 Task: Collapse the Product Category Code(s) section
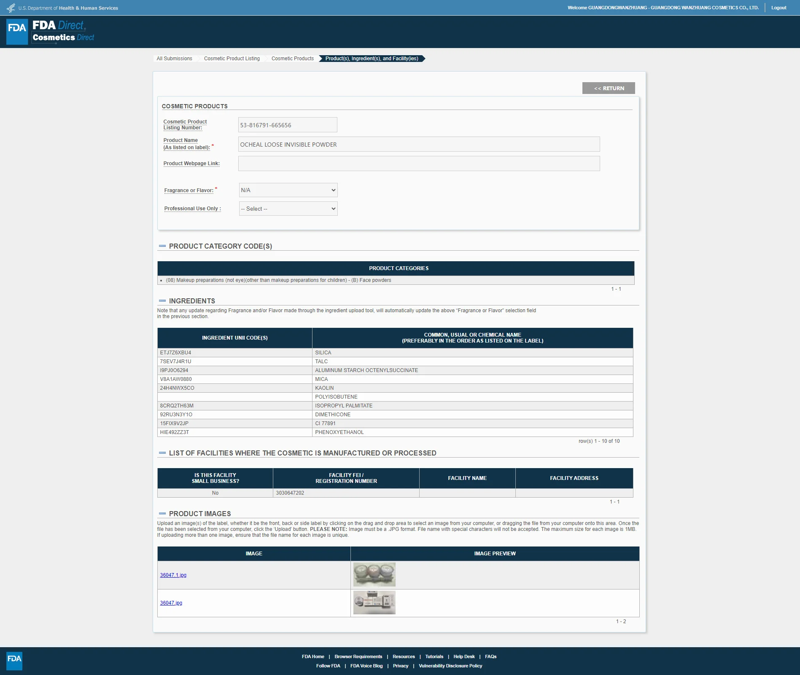pyautogui.click(x=162, y=246)
